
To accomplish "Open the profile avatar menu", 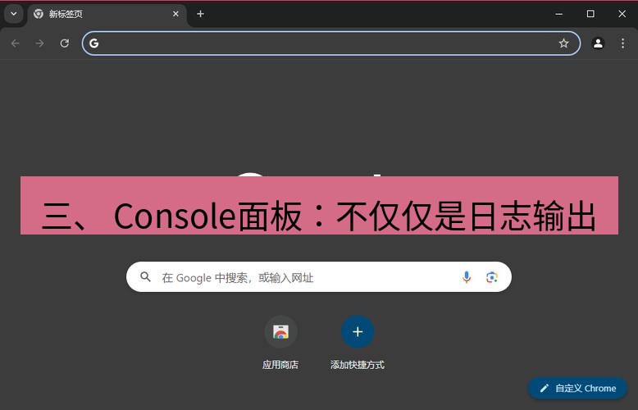I will pyautogui.click(x=598, y=43).
